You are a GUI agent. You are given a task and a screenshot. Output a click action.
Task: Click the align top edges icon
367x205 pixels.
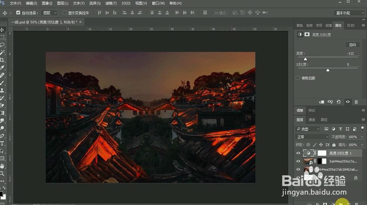[x=99, y=13]
